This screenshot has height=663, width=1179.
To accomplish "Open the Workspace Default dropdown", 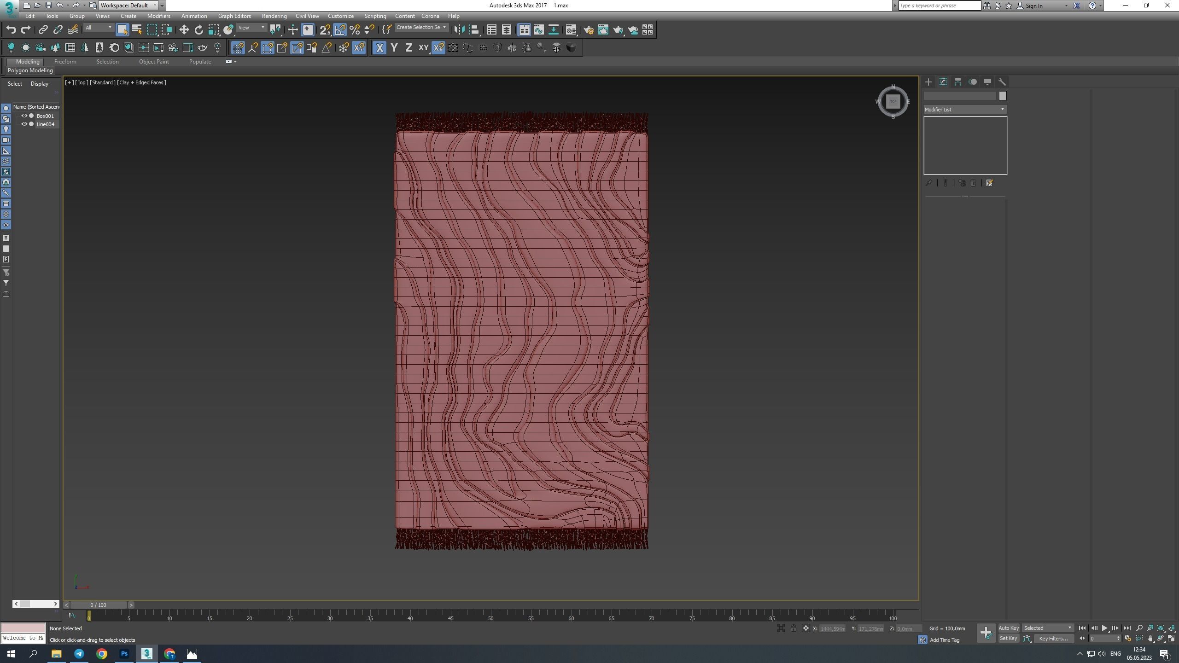I will click(x=129, y=6).
